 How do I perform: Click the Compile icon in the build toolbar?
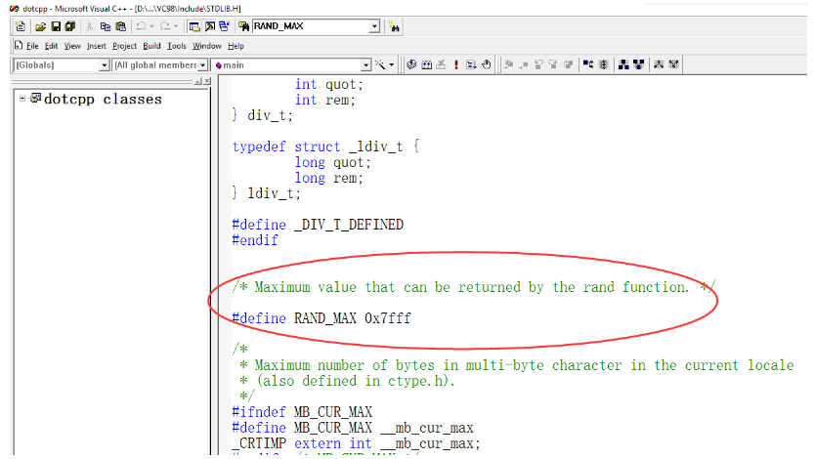(x=412, y=64)
